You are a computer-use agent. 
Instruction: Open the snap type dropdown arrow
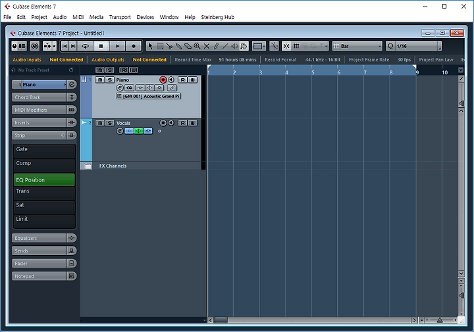(x=326, y=46)
